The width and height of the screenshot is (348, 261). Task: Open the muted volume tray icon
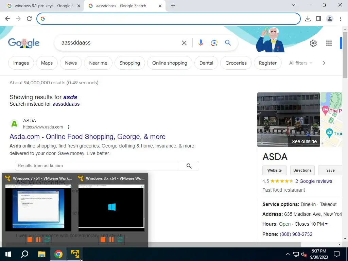coord(304,254)
